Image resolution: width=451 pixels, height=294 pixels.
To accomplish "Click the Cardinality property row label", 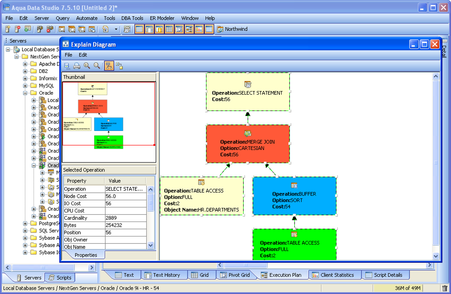I will point(84,218).
